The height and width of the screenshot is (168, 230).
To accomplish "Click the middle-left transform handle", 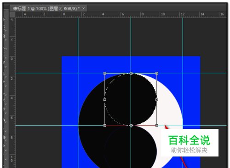I will [x=105, y=100].
